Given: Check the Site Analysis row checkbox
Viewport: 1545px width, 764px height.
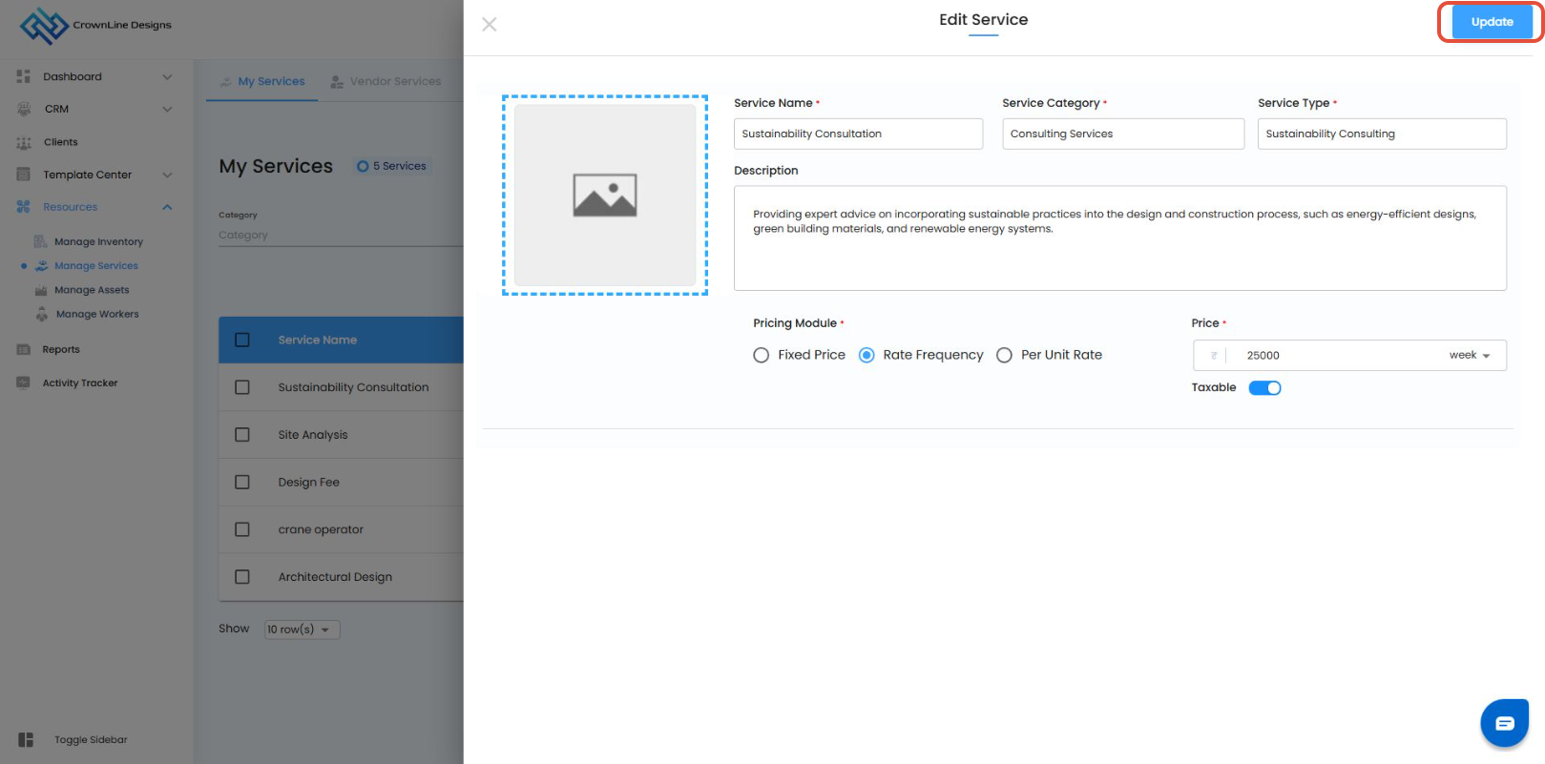Looking at the screenshot, I should tap(242, 435).
